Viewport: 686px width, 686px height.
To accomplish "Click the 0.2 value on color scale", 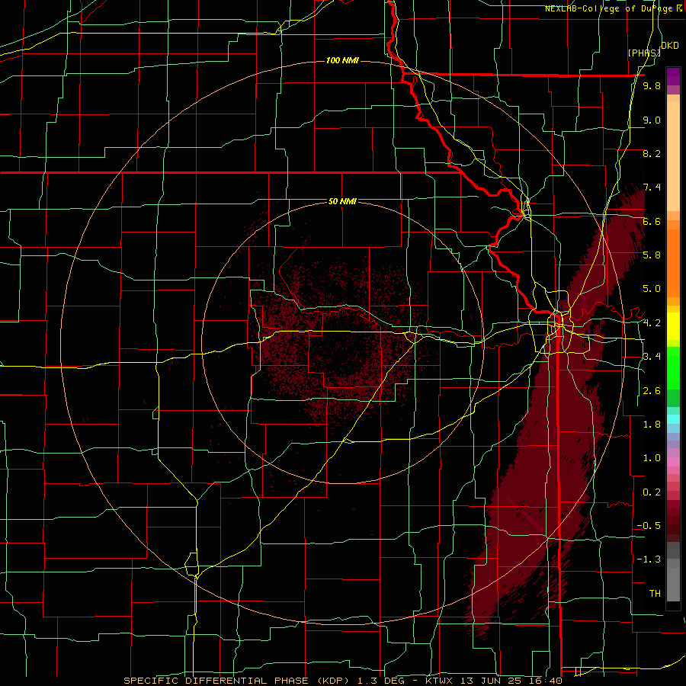I will pyautogui.click(x=652, y=492).
